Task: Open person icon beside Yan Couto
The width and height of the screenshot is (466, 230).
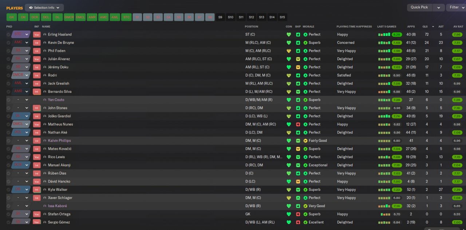Action: point(45,100)
